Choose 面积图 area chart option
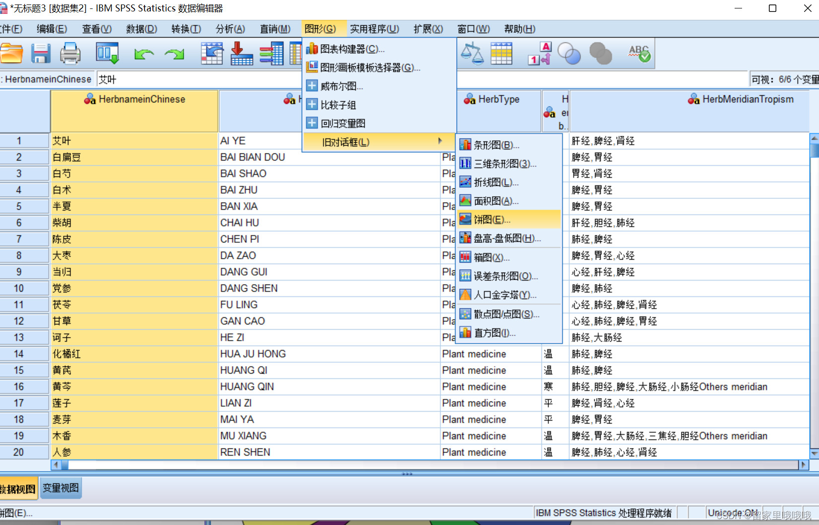Viewport: 819px width, 525px height. click(509, 201)
